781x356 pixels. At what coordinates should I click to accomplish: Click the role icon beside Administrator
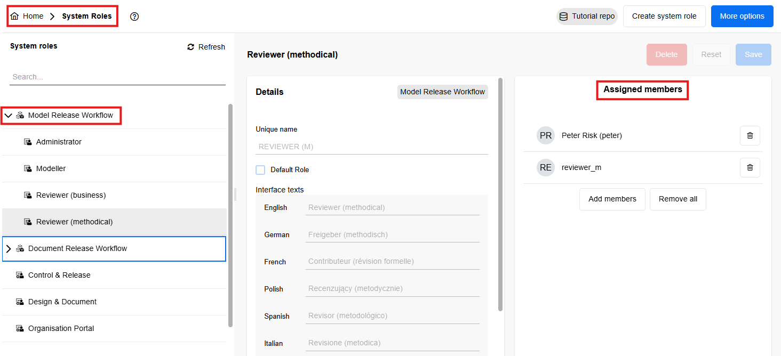(28, 141)
